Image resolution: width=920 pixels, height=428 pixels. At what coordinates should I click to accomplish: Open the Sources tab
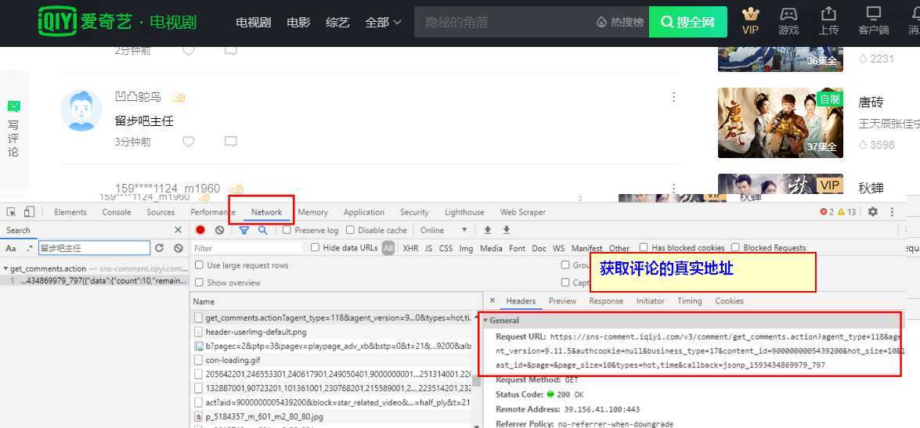161,212
